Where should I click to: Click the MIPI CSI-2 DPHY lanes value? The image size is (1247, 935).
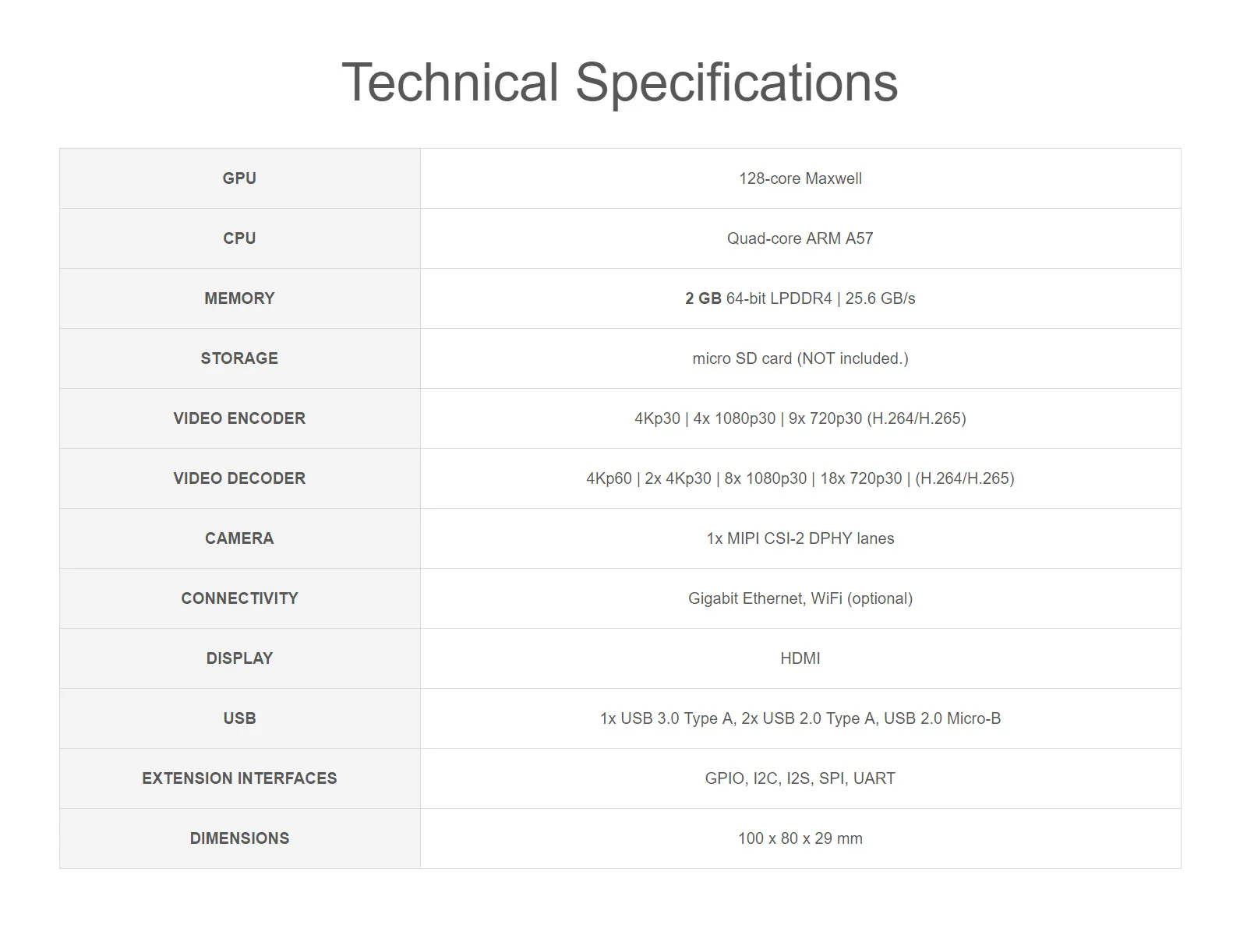(x=800, y=538)
